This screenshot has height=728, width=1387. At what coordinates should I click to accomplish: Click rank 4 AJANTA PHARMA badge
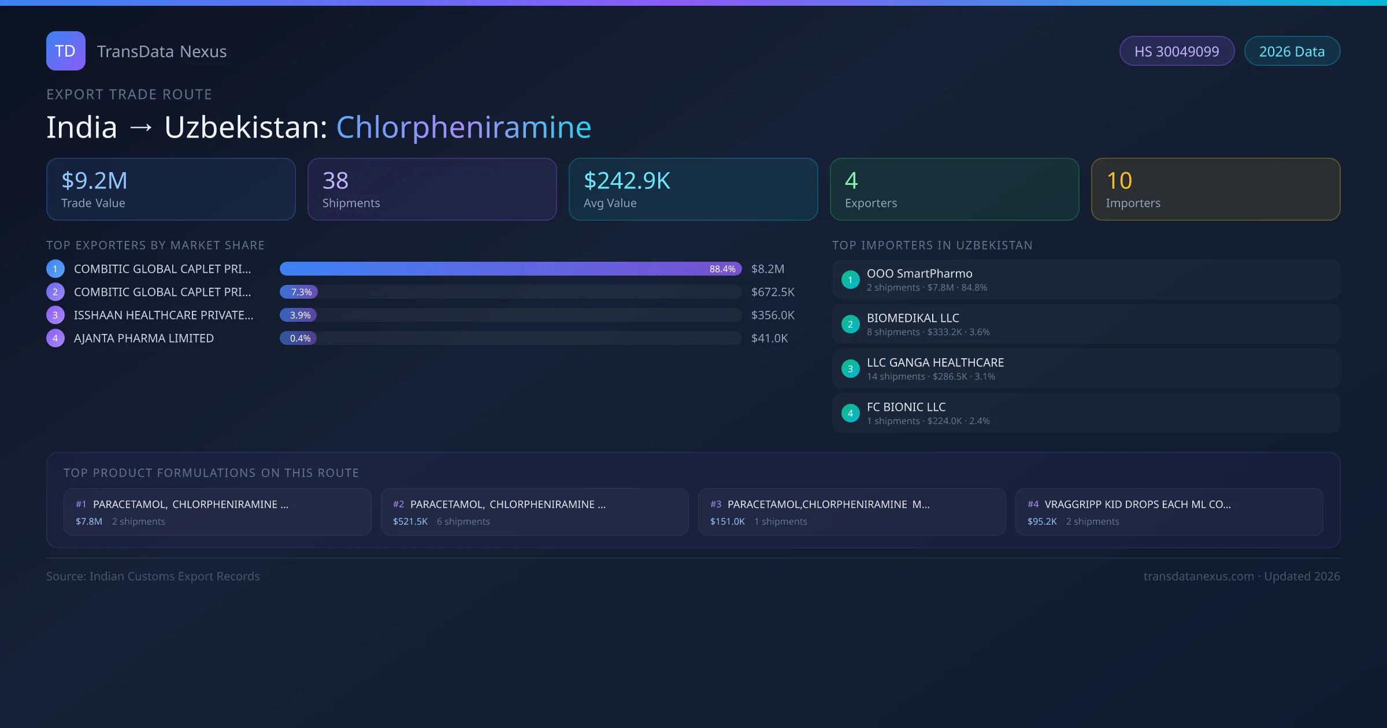tap(55, 338)
